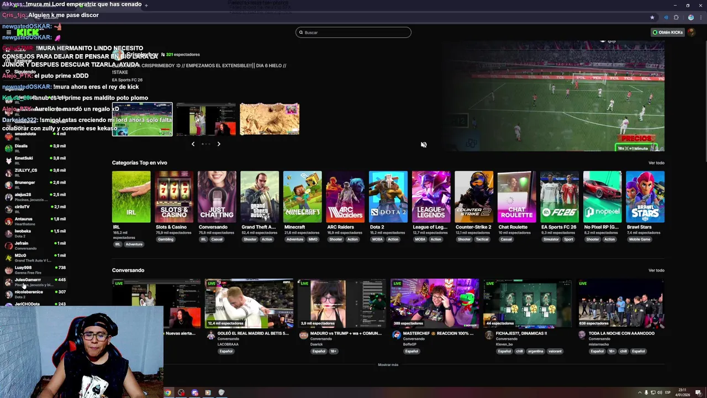Open Brunenger channel in sidebar

coord(35,185)
